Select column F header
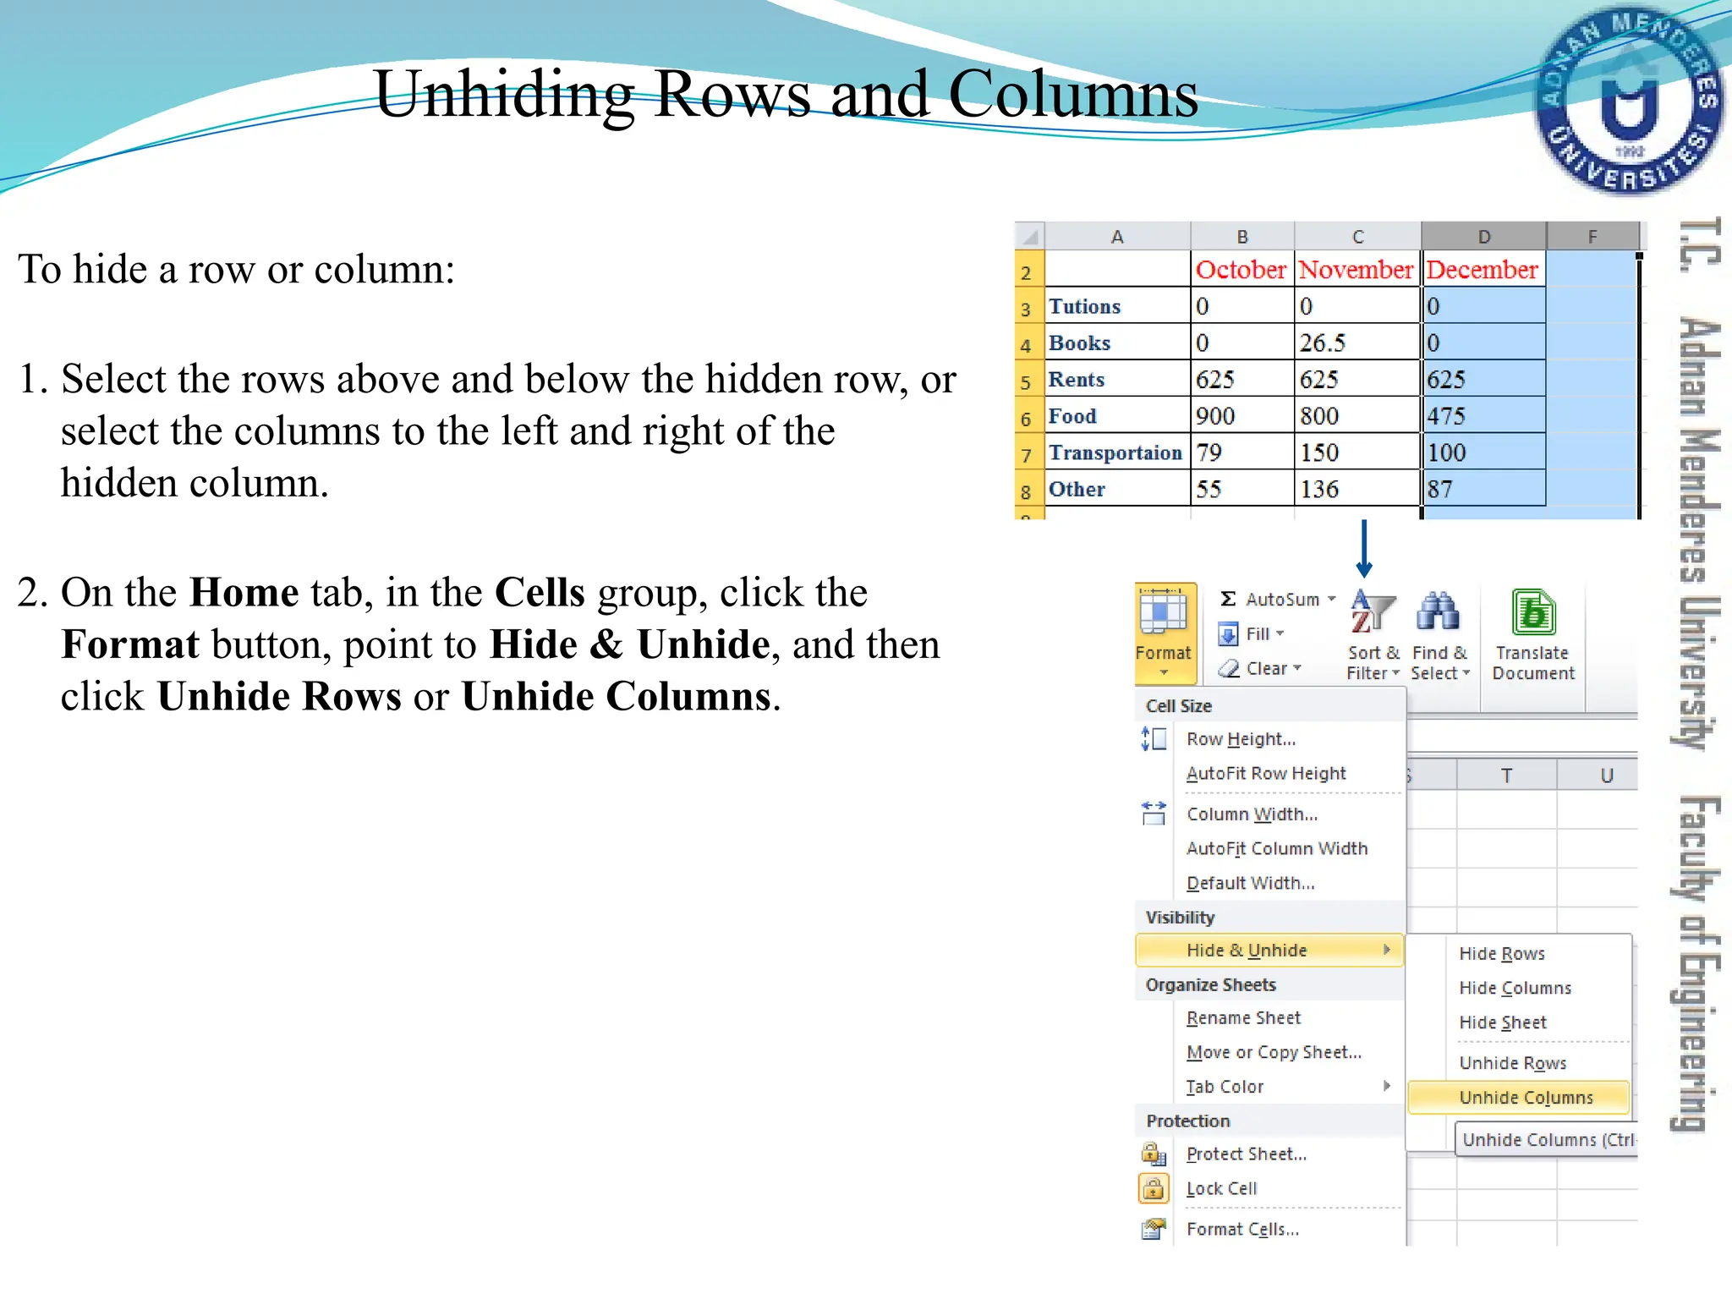Image resolution: width=1732 pixels, height=1299 pixels. click(x=1593, y=236)
